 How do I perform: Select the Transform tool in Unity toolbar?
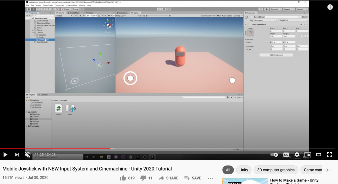[52, 9]
